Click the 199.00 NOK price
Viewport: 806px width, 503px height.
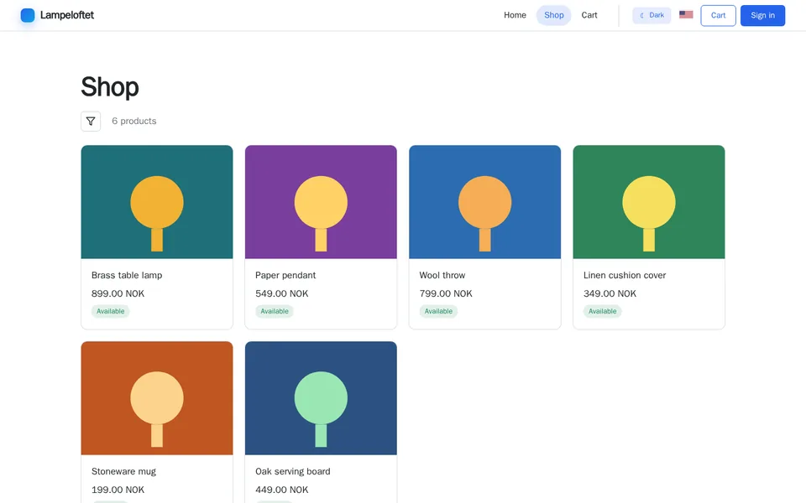(x=118, y=490)
